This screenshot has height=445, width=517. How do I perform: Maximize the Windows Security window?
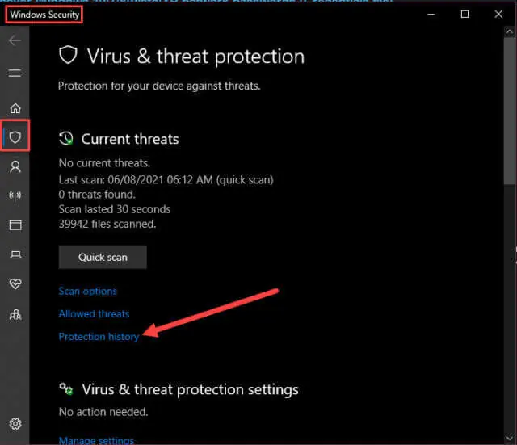coord(465,15)
